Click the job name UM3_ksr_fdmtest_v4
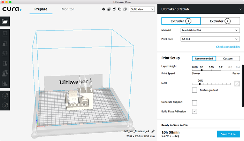This screenshot has width=244, height=141. 136,131
